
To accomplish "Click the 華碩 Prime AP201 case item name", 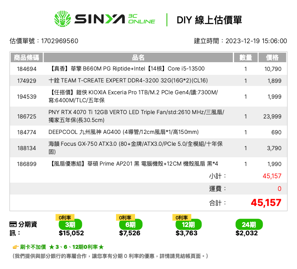I will coord(133,164).
